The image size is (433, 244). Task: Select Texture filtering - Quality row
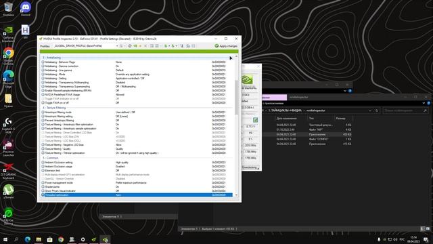(x=137, y=149)
